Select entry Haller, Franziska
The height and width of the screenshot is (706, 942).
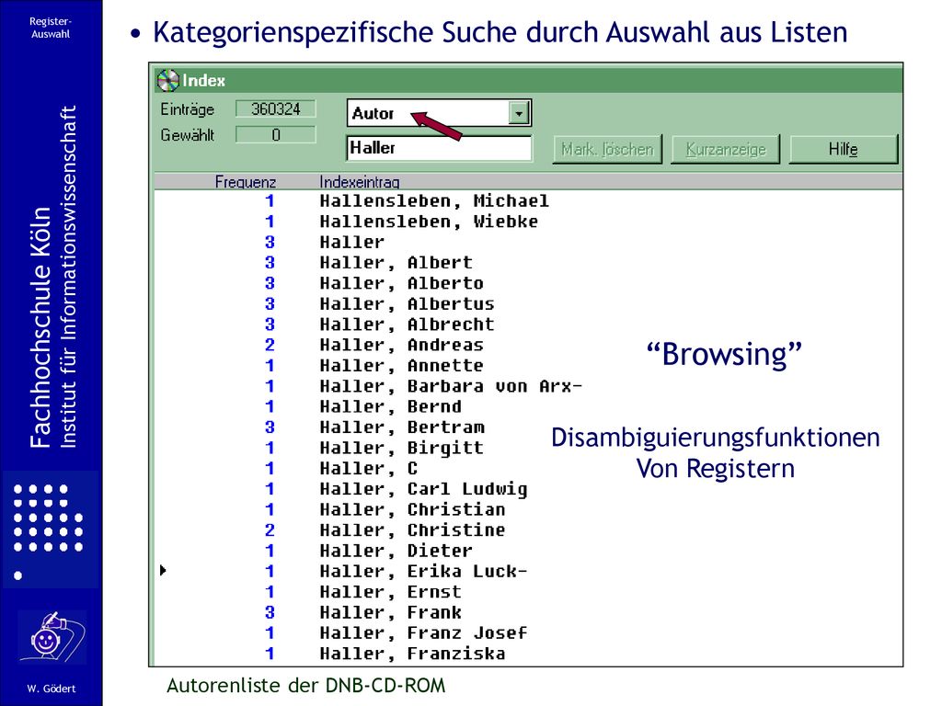[412, 654]
